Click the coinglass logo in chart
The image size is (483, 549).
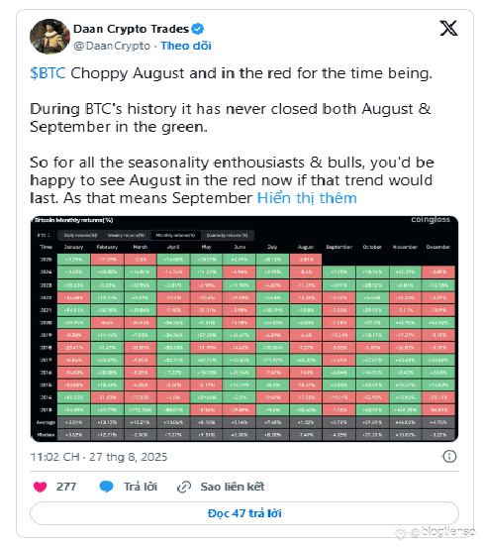431,220
